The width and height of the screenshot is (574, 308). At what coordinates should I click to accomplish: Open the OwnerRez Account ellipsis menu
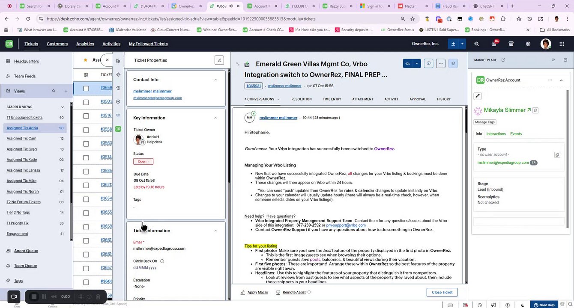coord(550,80)
